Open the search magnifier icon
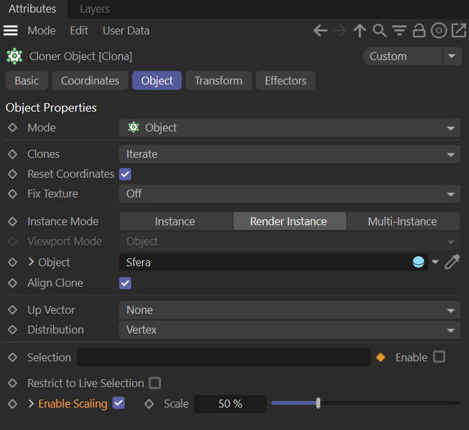 pyautogui.click(x=379, y=30)
